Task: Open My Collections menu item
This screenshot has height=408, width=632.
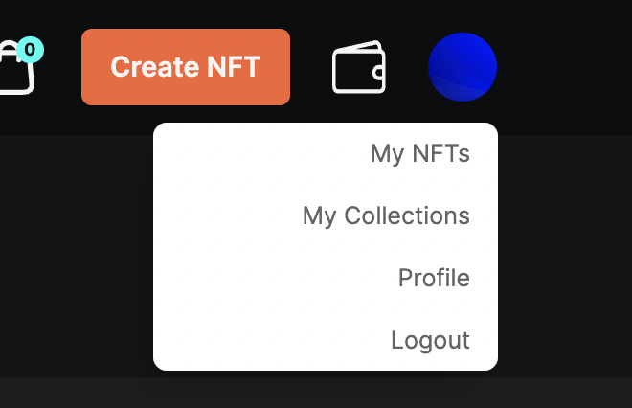Action: tap(386, 215)
